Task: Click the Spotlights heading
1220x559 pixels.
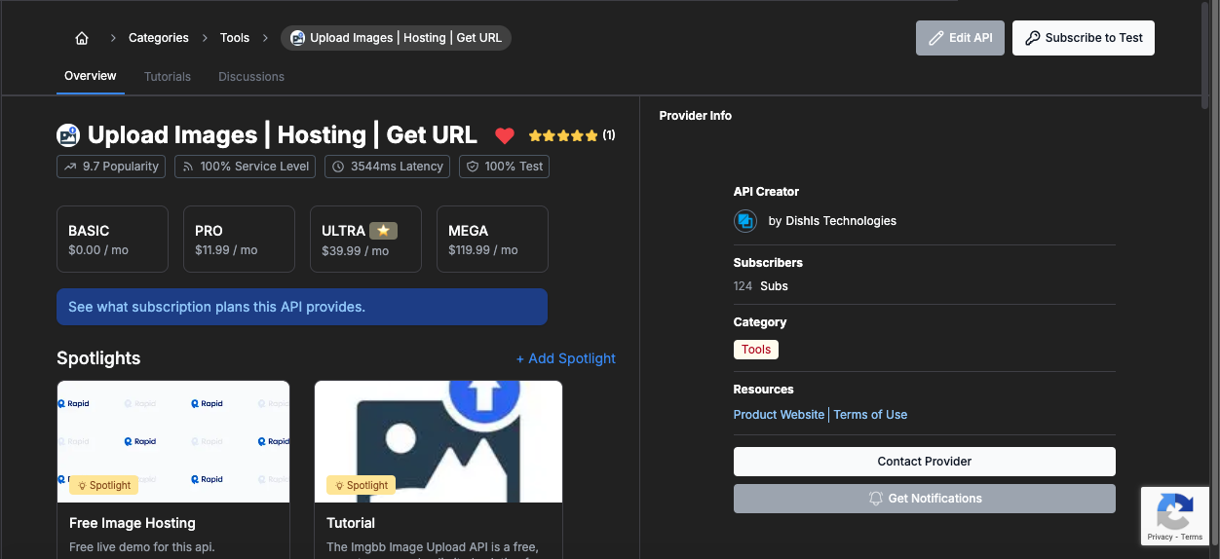Action: (x=98, y=358)
